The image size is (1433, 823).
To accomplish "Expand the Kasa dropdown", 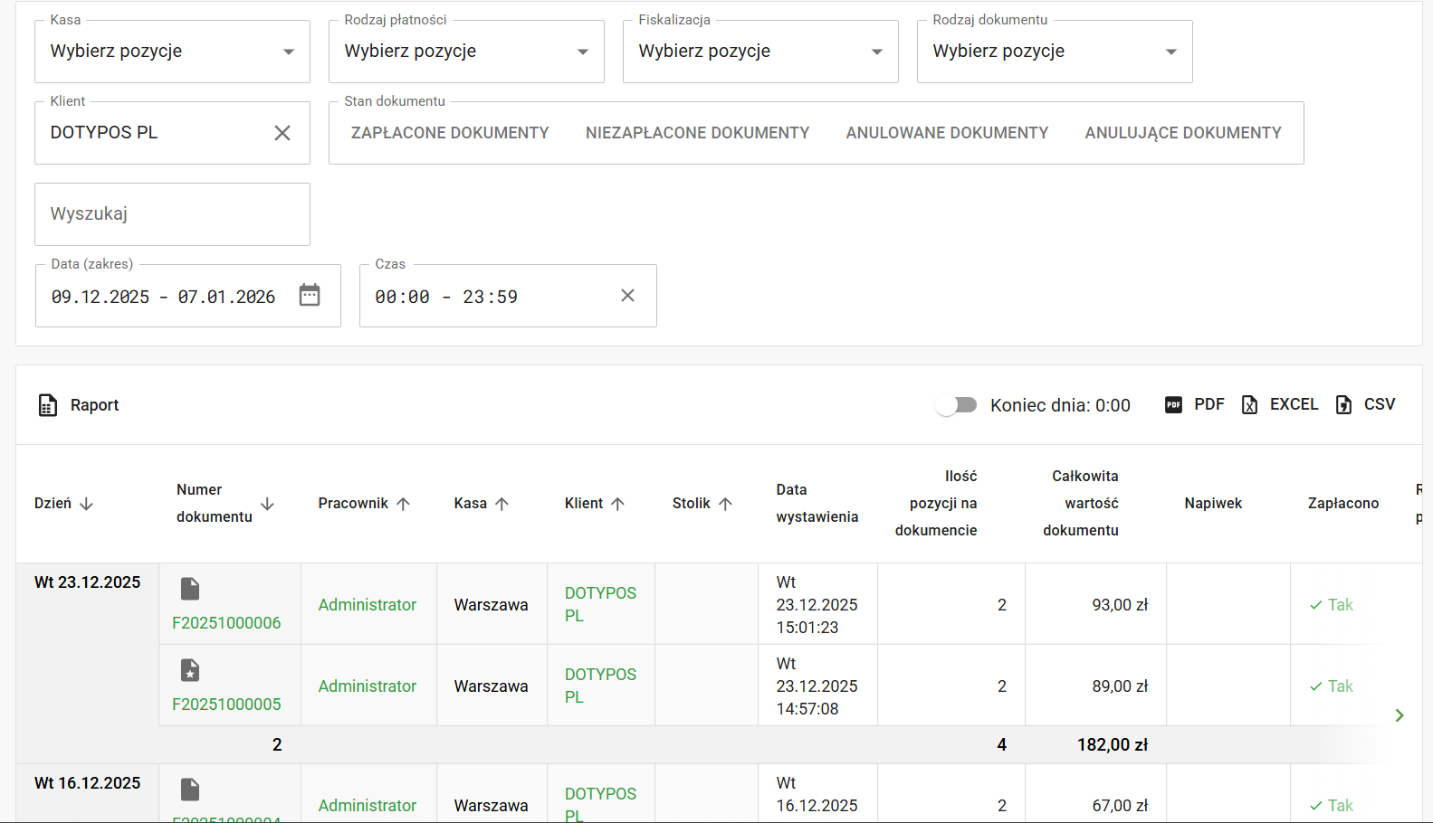I will point(172,52).
